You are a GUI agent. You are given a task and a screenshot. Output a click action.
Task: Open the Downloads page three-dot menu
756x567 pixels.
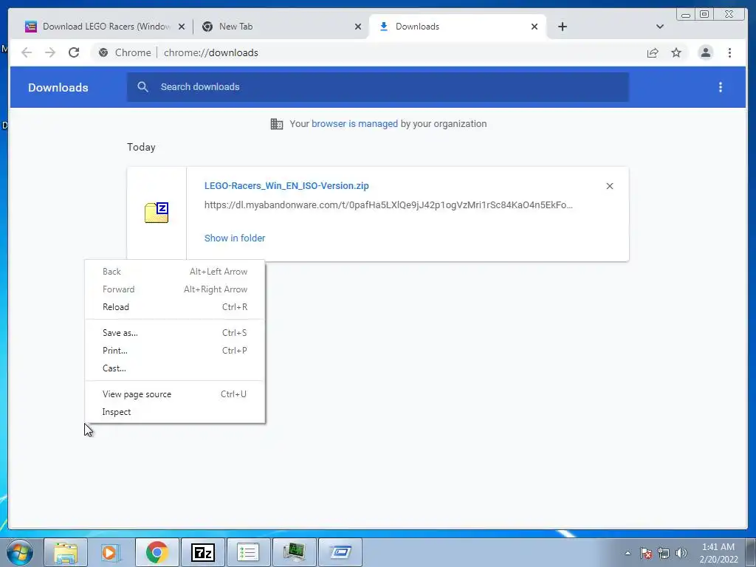[x=721, y=87]
